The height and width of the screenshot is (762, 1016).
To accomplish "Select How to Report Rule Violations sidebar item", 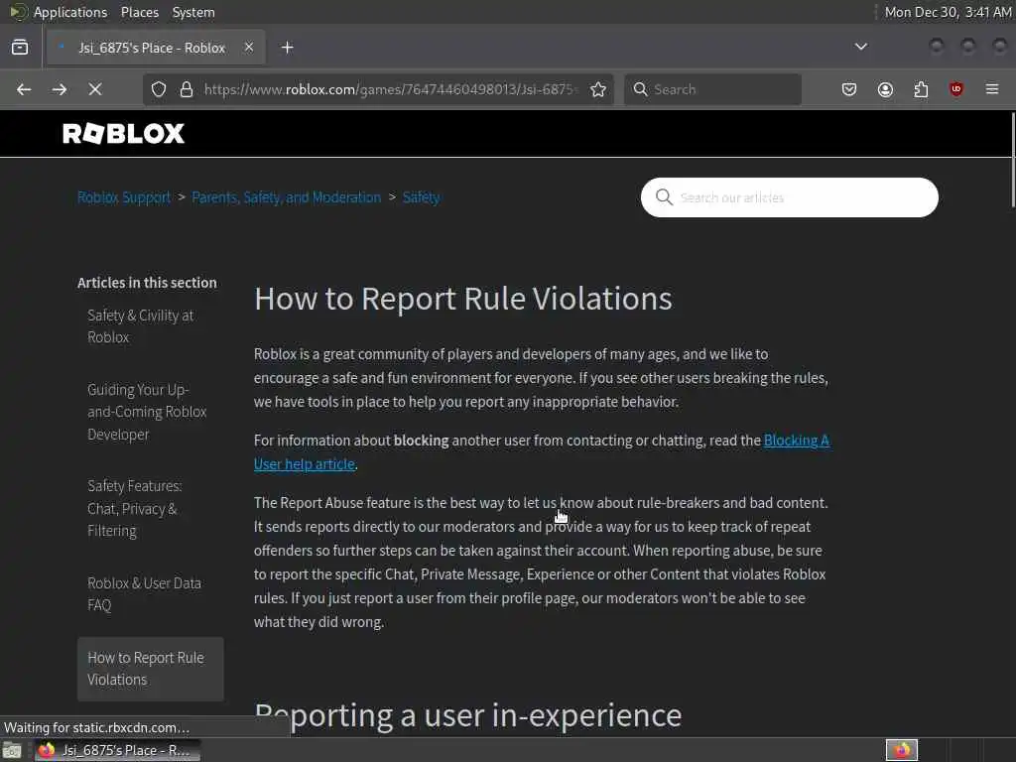I will click(151, 669).
